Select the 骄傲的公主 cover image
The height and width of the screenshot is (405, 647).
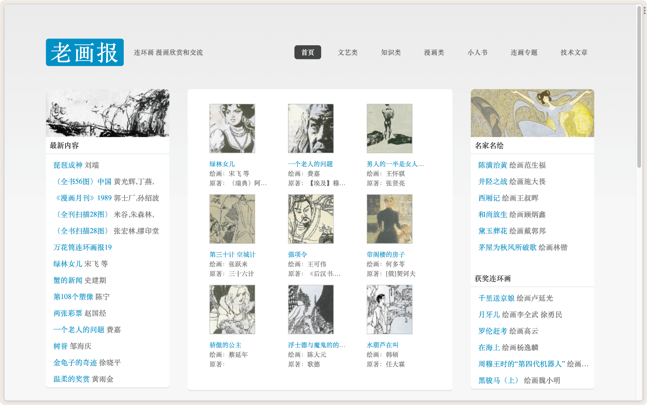tap(232, 310)
